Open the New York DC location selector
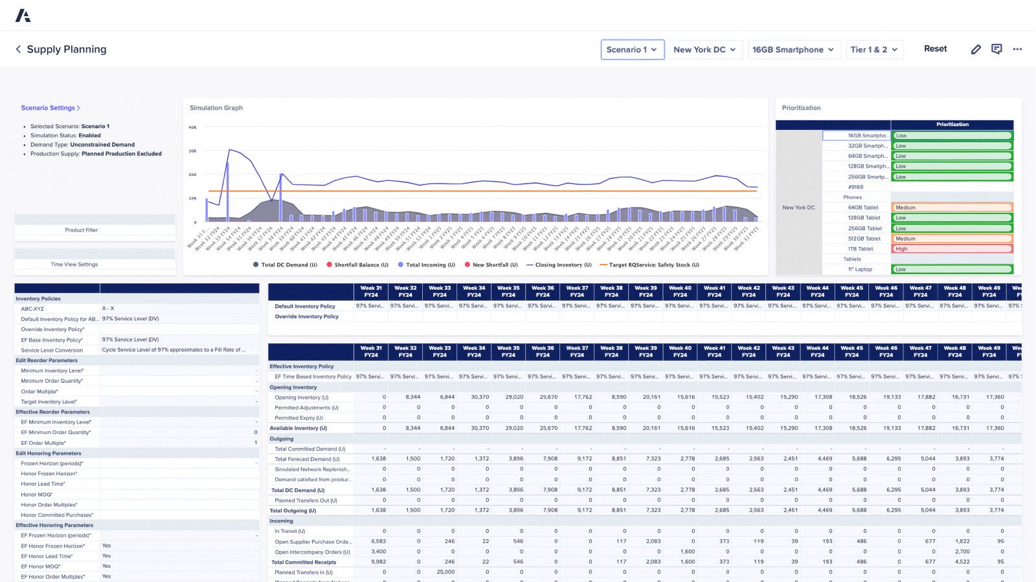 (x=704, y=49)
